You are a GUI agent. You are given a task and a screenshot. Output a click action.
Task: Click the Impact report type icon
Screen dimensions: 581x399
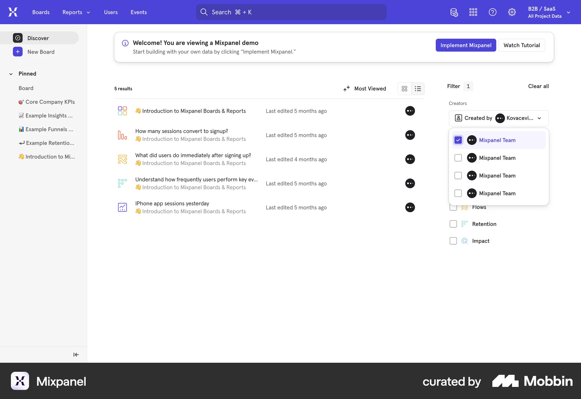(464, 241)
